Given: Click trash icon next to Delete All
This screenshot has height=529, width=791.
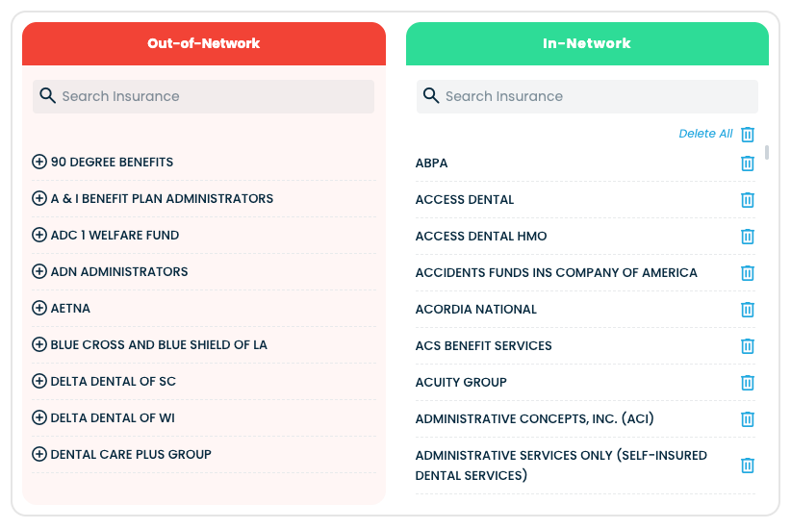Looking at the screenshot, I should 748,135.
